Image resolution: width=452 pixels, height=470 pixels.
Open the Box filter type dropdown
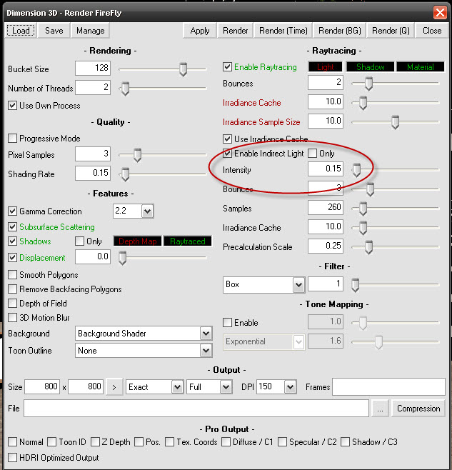coord(298,284)
